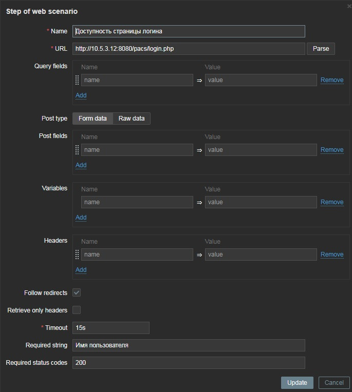Close the web scenario step dialog
This screenshot has width=352, height=392.
(349, 5)
